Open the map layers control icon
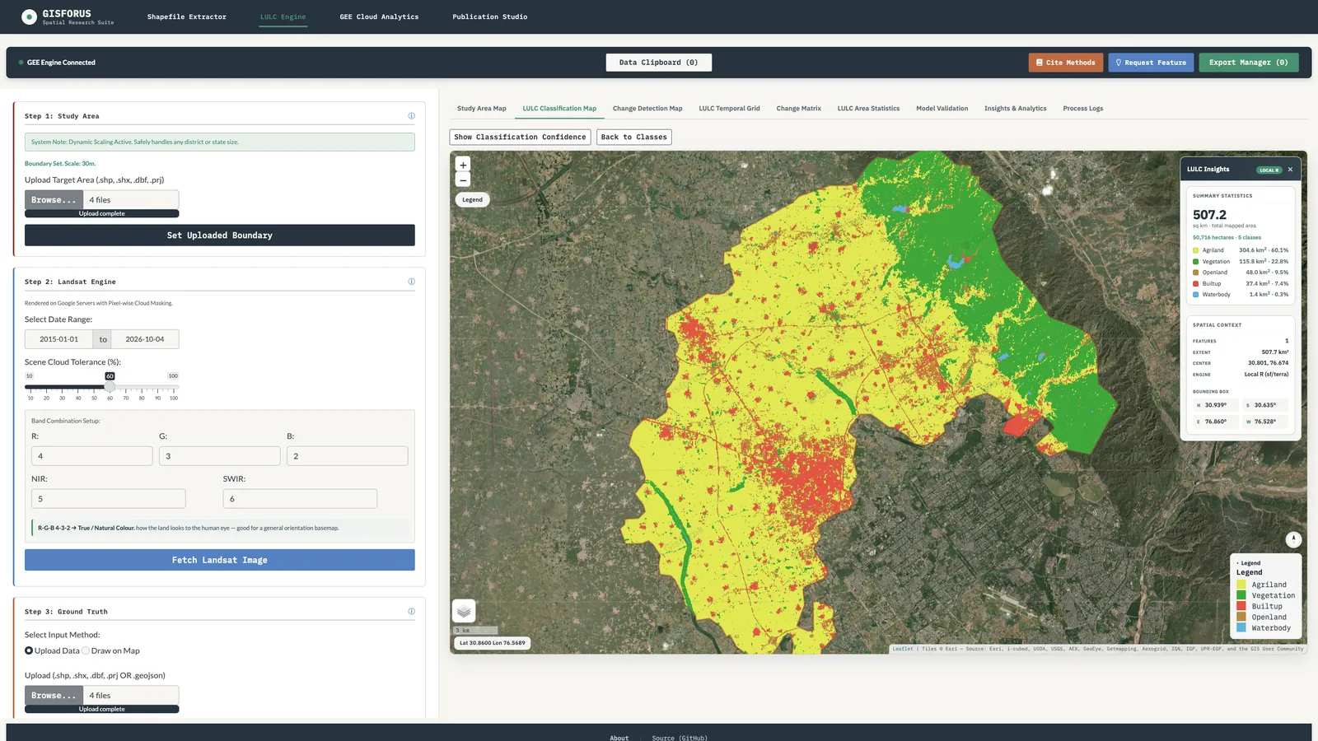Image resolution: width=1318 pixels, height=741 pixels. [x=464, y=611]
